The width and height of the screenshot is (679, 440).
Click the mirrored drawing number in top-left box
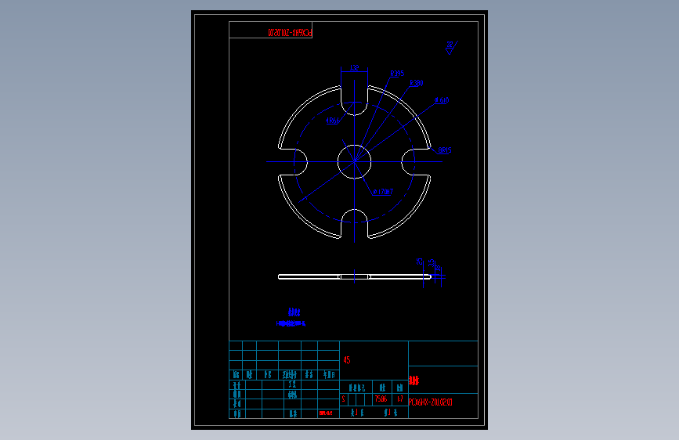[290, 32]
